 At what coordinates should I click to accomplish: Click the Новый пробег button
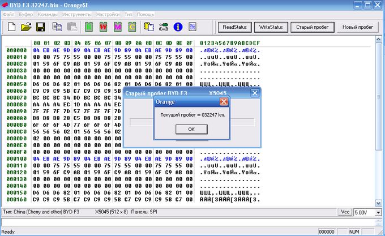click(x=358, y=27)
